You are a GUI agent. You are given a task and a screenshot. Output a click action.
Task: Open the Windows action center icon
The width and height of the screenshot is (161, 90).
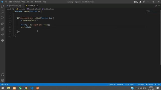[x=158, y=88]
